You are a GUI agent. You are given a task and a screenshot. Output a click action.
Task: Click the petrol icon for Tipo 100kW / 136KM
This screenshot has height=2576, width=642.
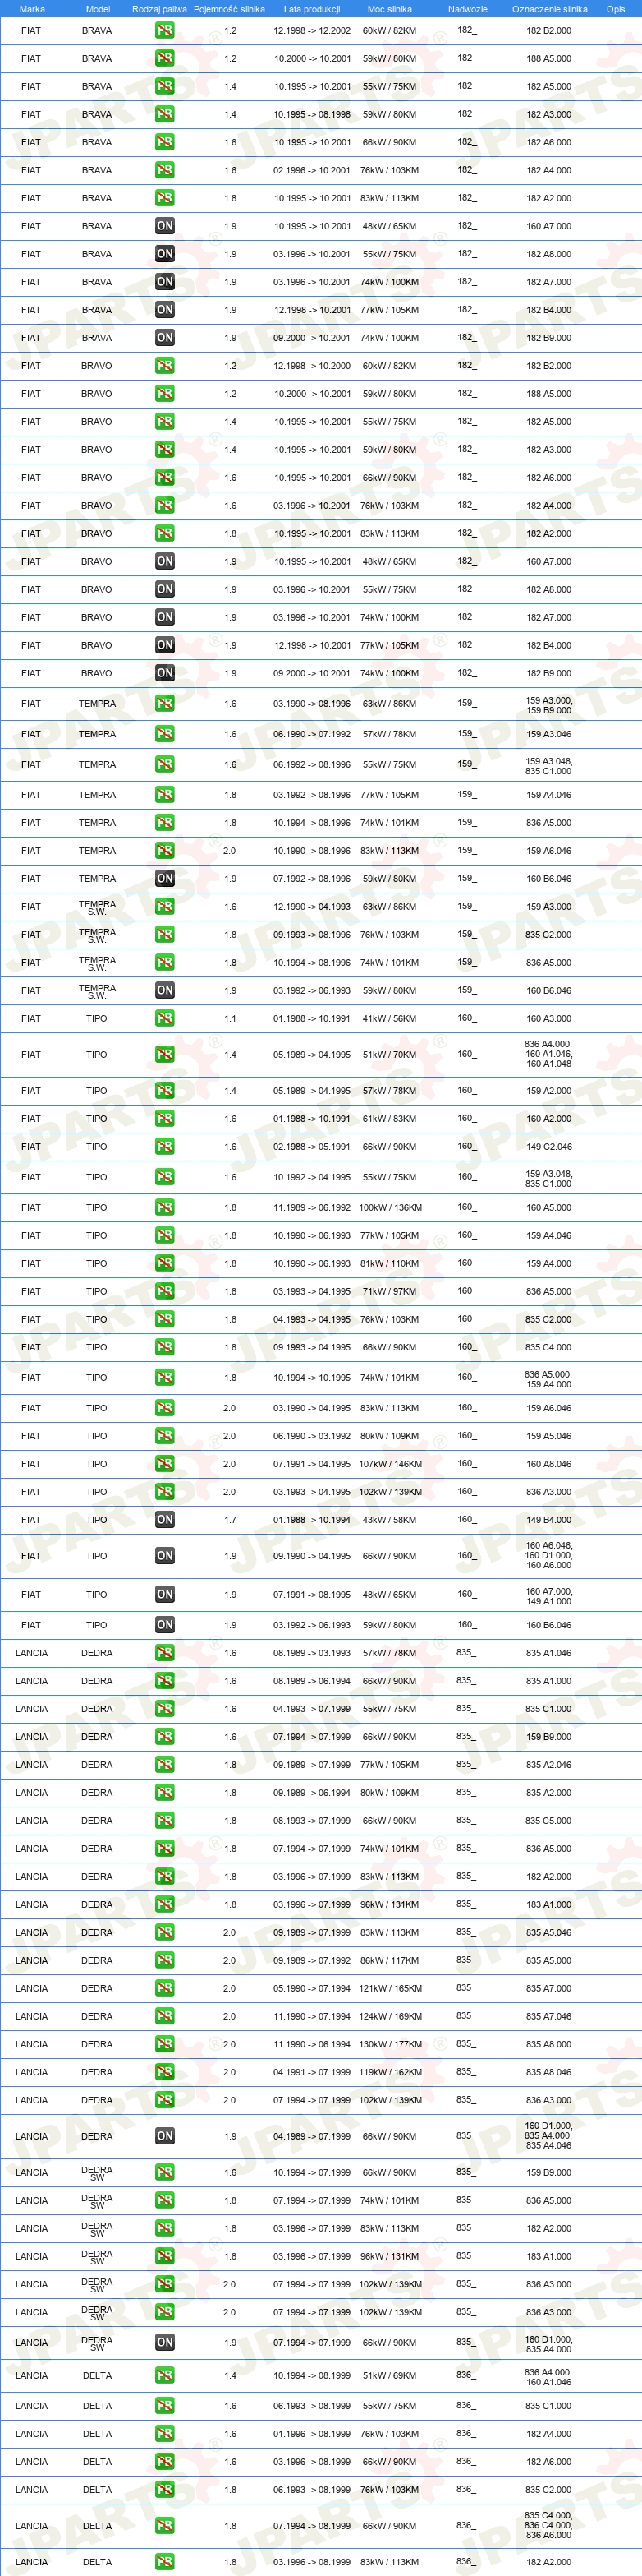(165, 1208)
